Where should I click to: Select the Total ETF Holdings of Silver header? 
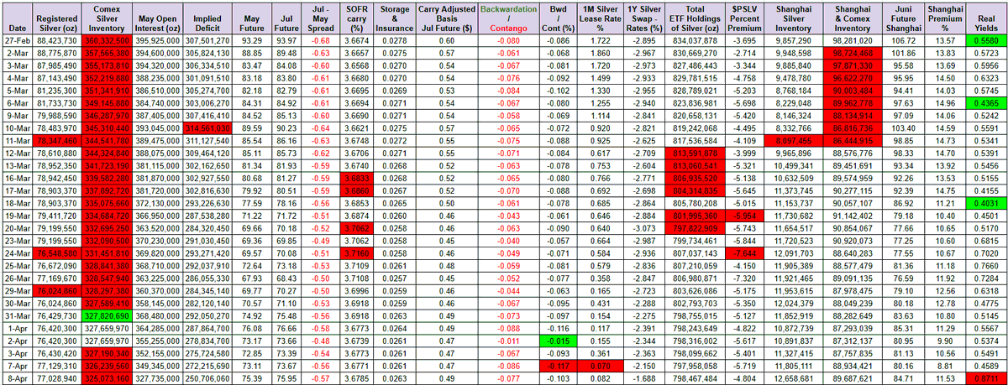[x=695, y=18]
